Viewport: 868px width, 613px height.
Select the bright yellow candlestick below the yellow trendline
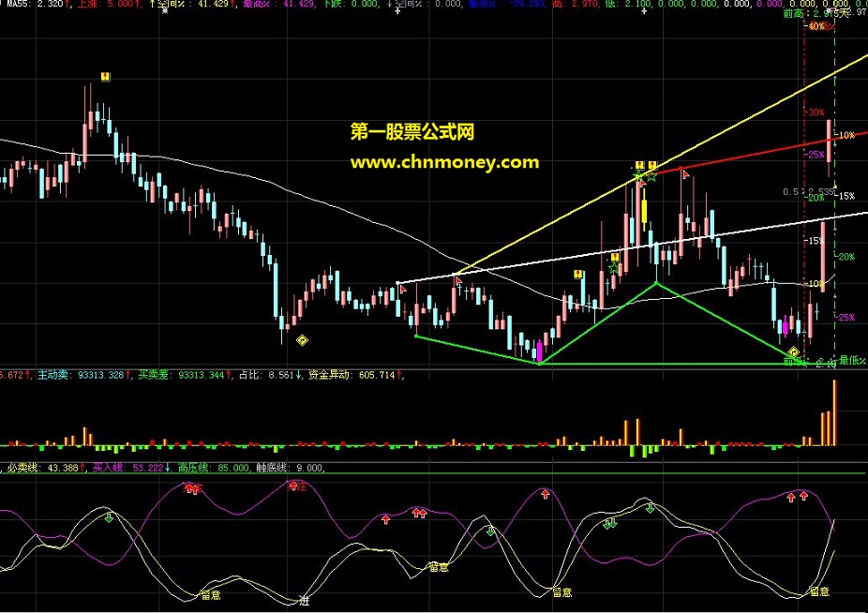644,211
